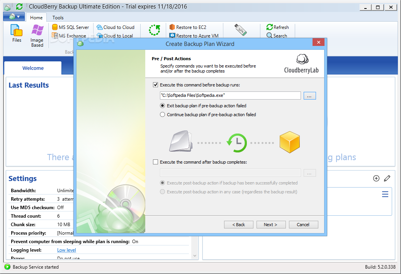
Task: Choose the MS Exchange backup
Action: pyautogui.click(x=69, y=36)
